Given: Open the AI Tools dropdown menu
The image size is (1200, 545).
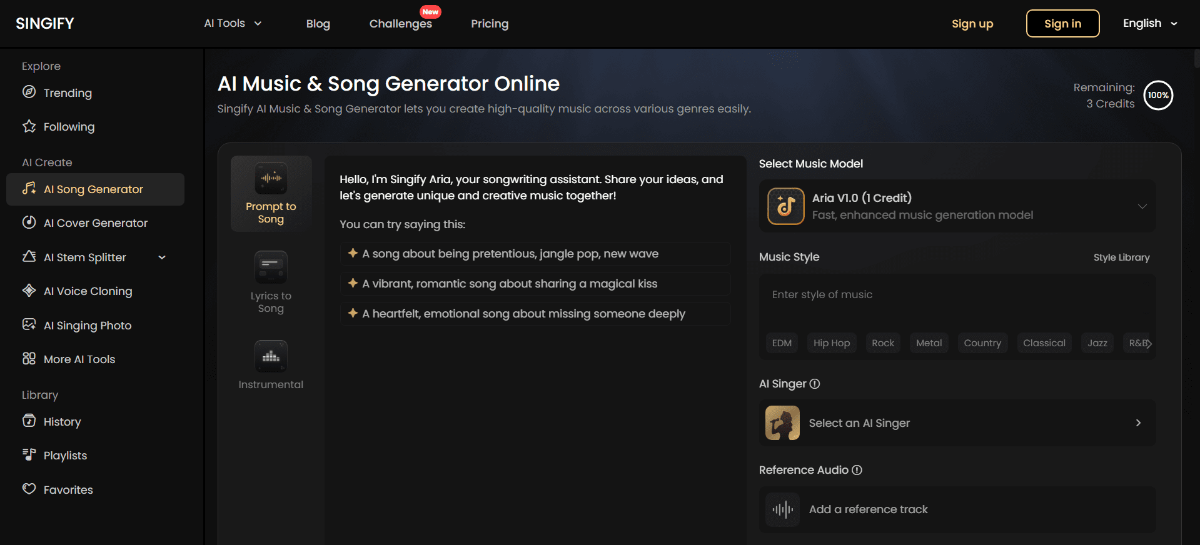Looking at the screenshot, I should [233, 23].
